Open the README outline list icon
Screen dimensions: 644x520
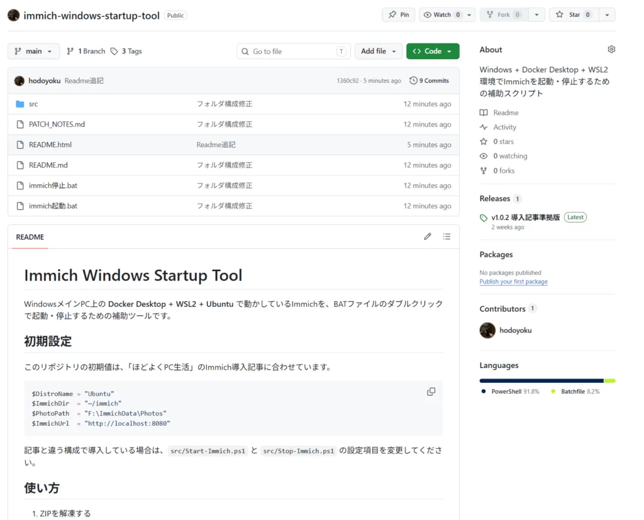click(x=447, y=236)
